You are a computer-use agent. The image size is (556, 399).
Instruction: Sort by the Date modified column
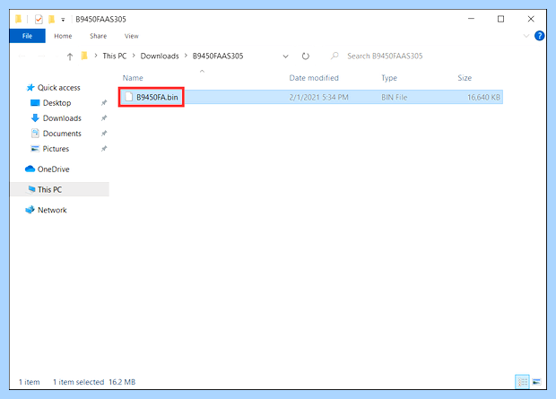click(314, 78)
